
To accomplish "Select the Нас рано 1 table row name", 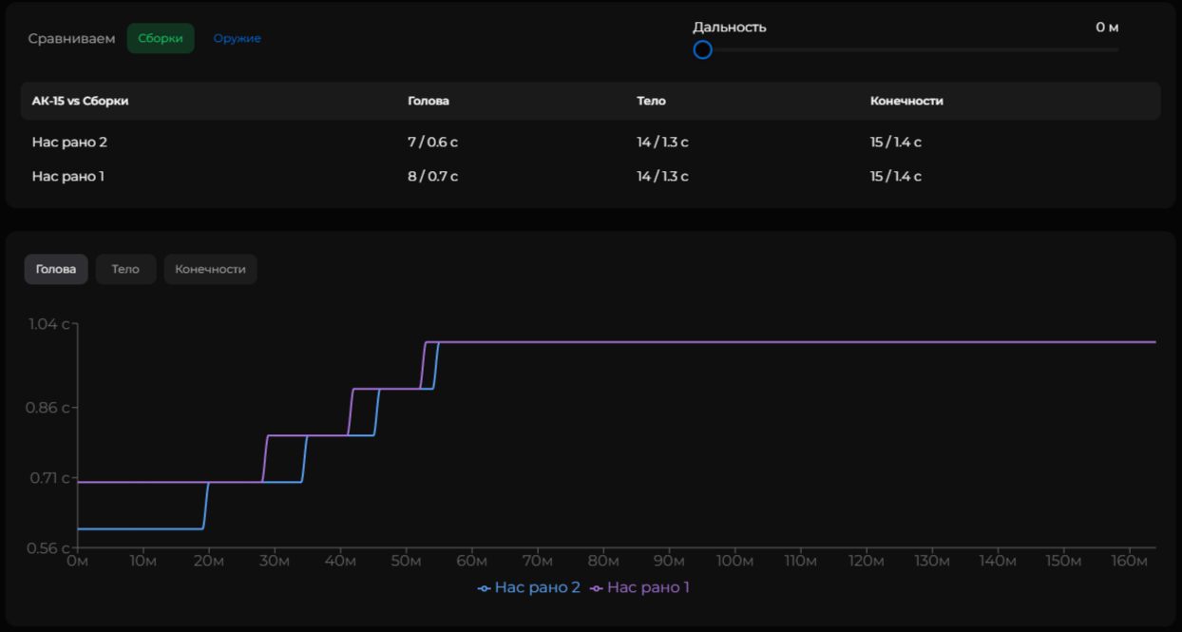I will pyautogui.click(x=68, y=177).
